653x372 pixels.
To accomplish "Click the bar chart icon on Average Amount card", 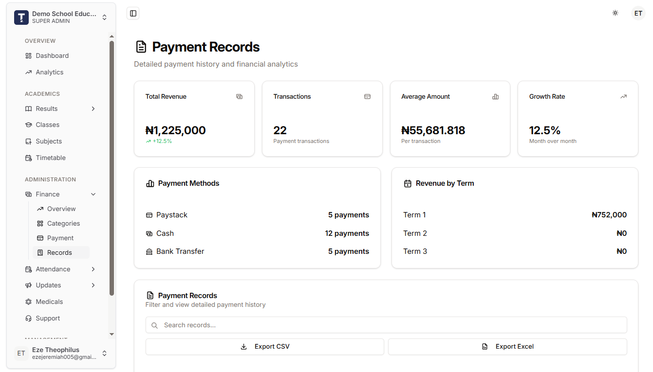I will point(495,96).
